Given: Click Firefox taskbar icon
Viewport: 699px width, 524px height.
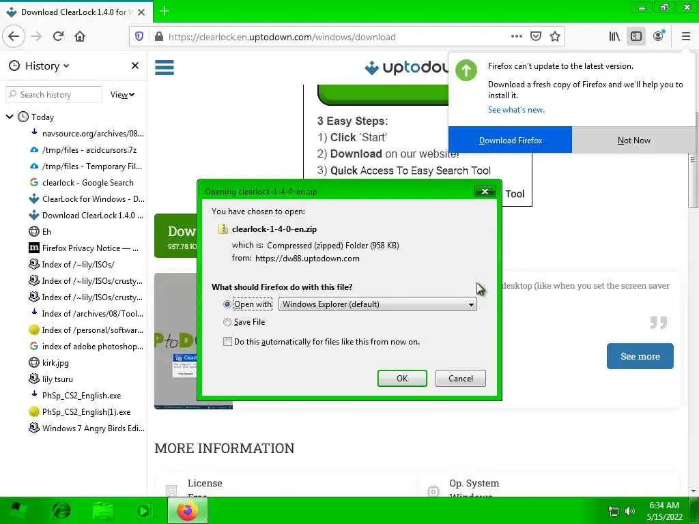Looking at the screenshot, I should pyautogui.click(x=188, y=510).
